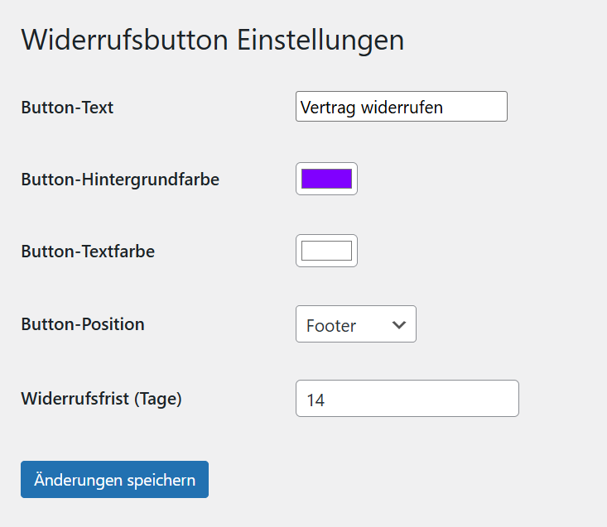The width and height of the screenshot is (607, 527).
Task: Click the Widerrufsbutton Einstellungen heading
Action: 212,40
